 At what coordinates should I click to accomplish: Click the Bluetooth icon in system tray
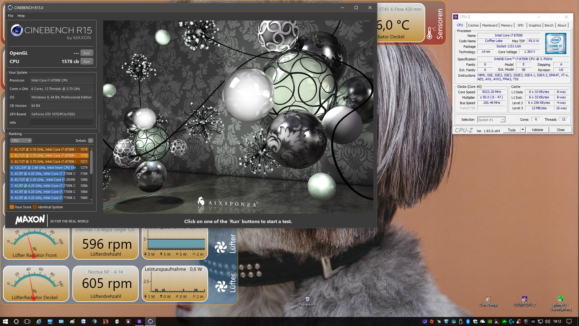(468, 321)
